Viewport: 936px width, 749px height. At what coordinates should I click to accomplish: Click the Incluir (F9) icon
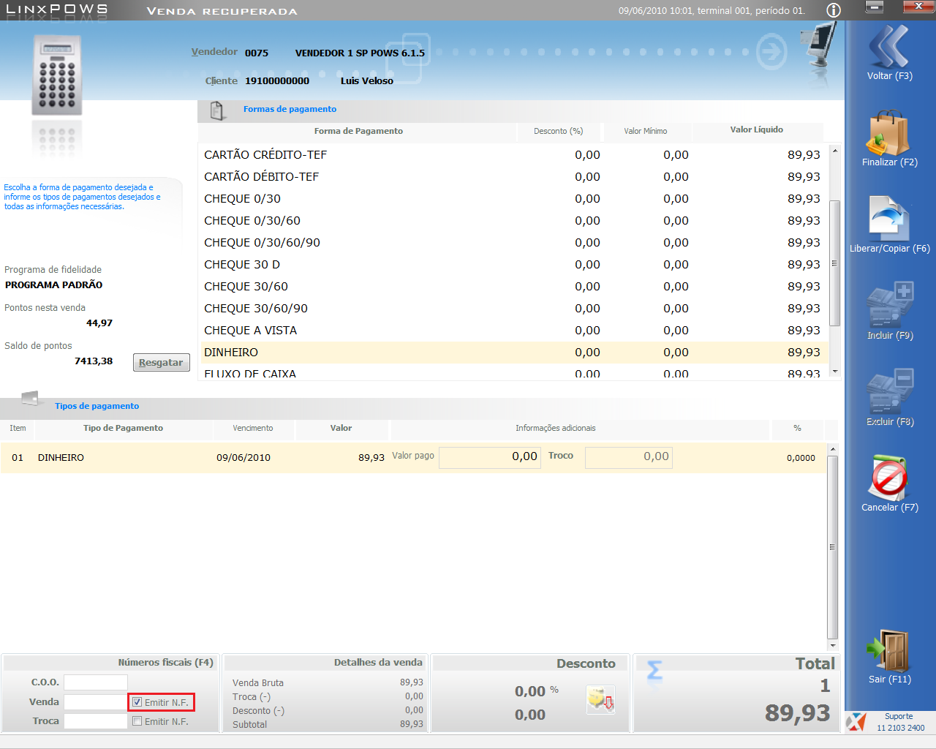tap(889, 305)
